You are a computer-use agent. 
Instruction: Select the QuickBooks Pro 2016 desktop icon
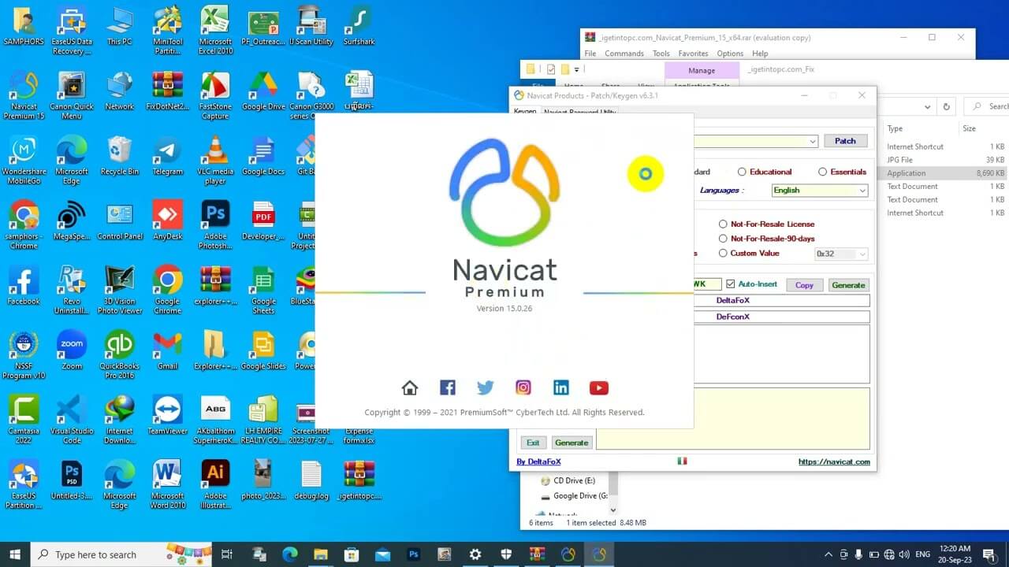[x=120, y=354]
